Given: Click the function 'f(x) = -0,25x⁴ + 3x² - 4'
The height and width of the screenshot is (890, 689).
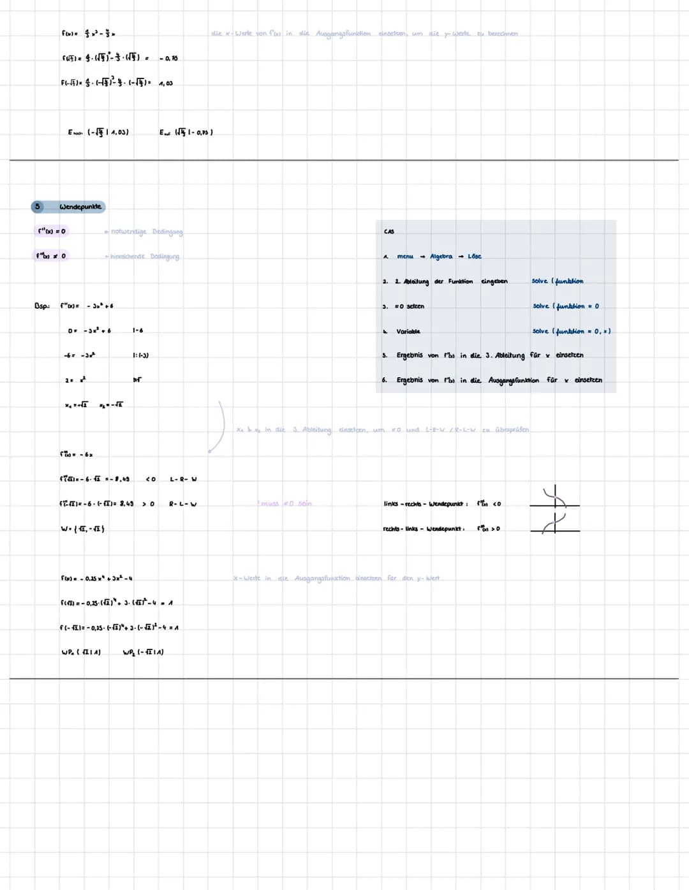Looking at the screenshot, I should pos(96,579).
